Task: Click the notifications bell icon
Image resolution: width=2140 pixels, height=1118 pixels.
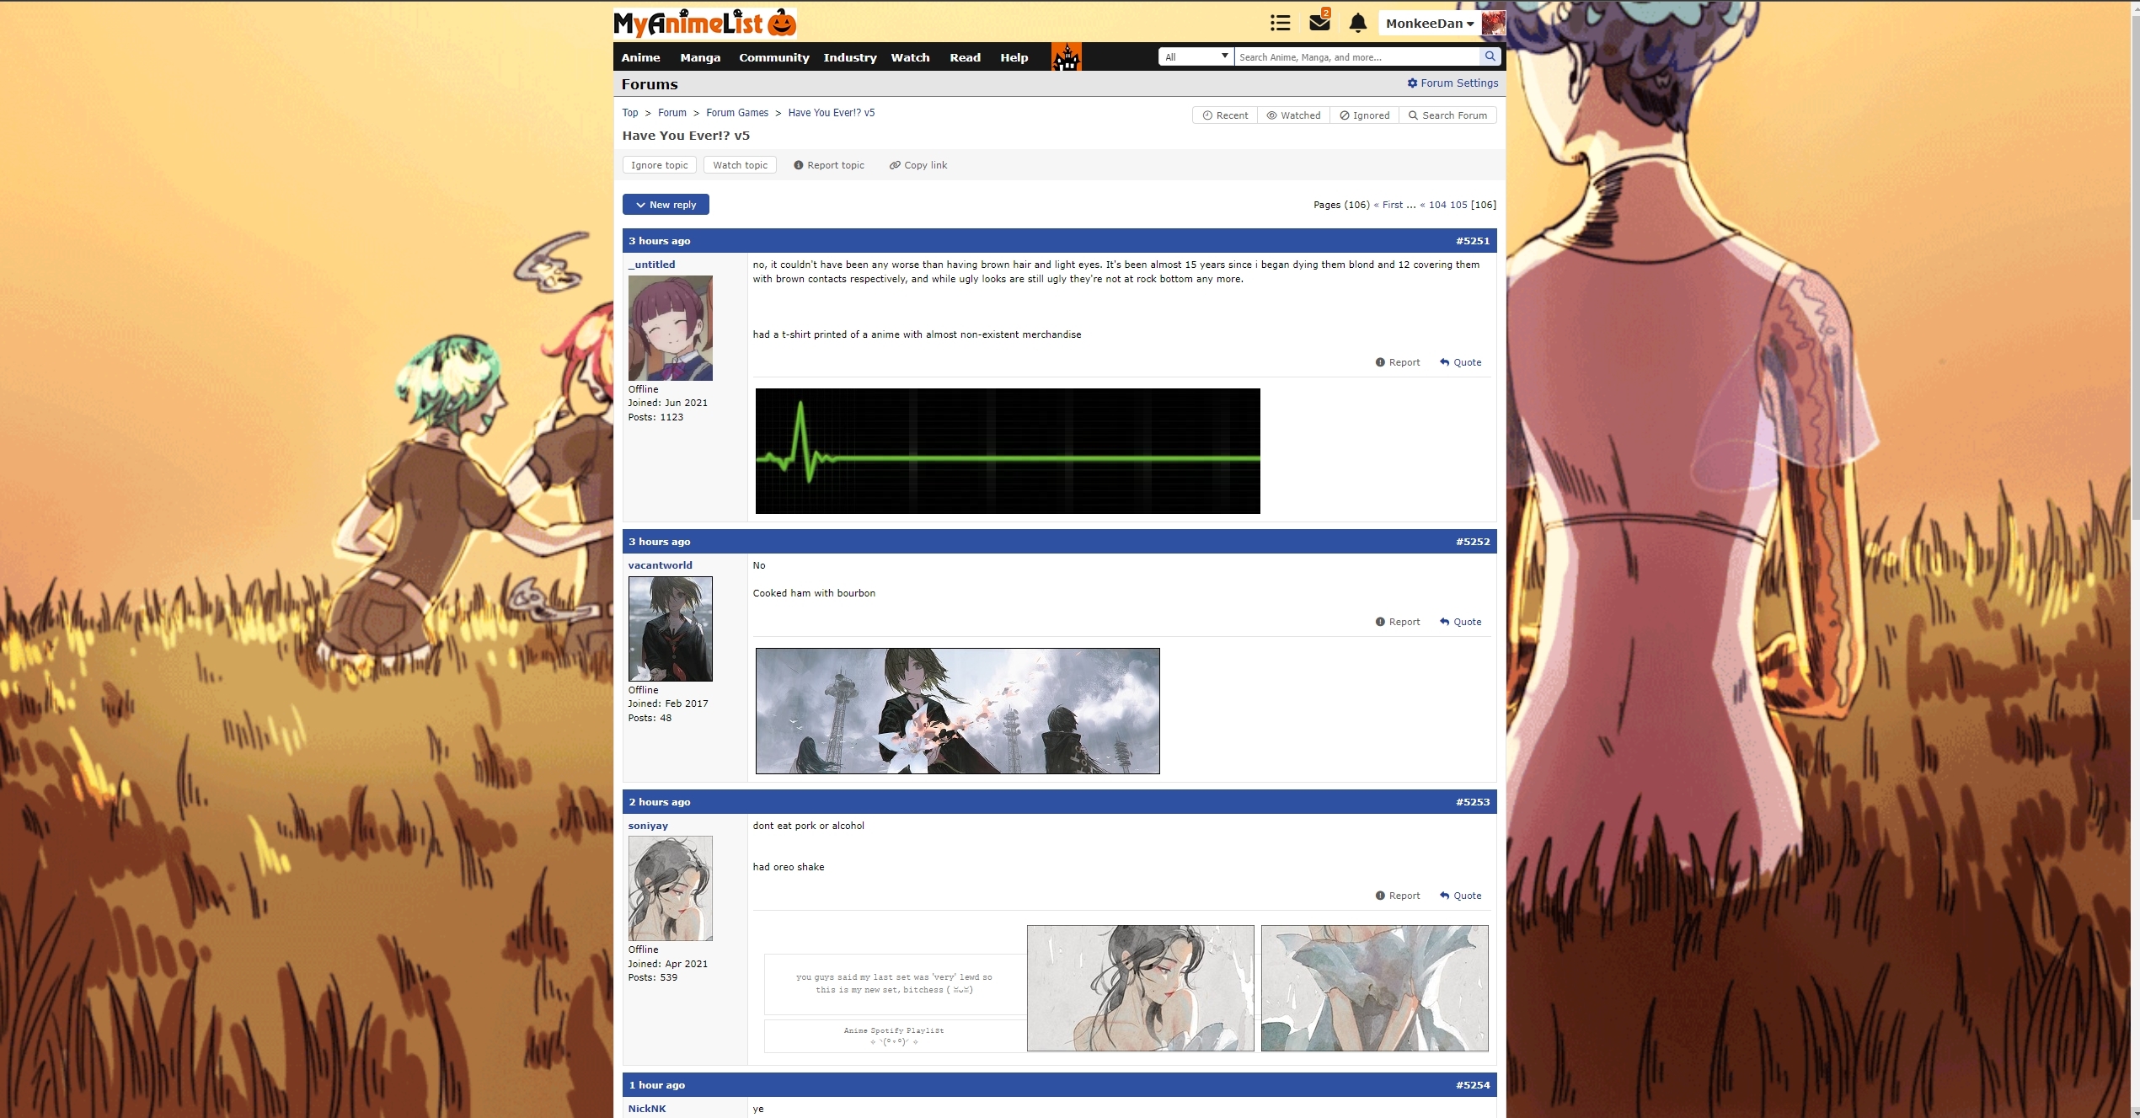Action: click(x=1357, y=23)
